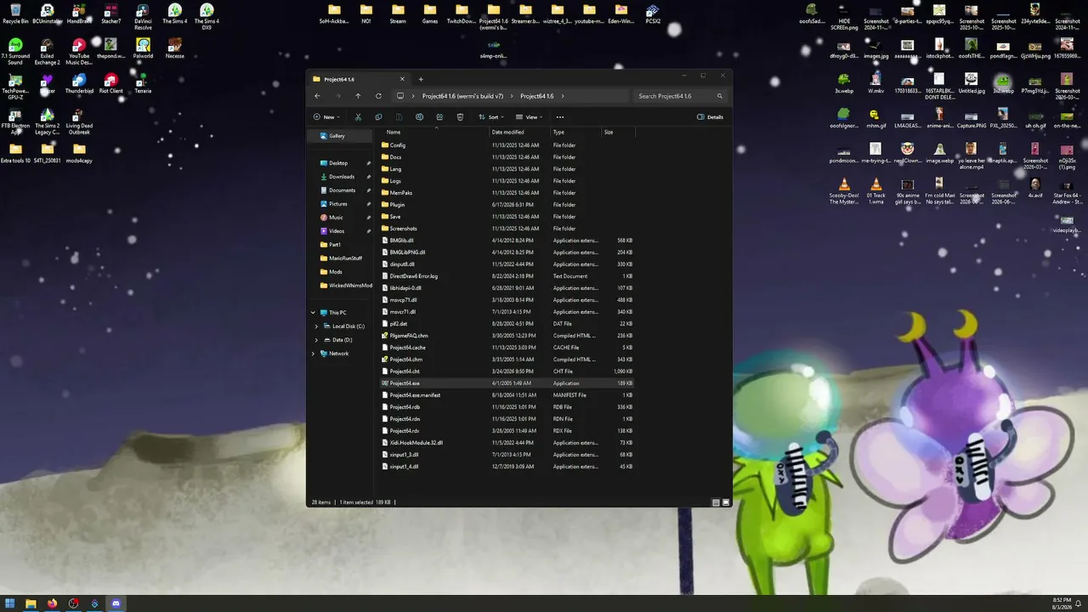1088x612 pixels.
Task: Toggle the Details pane button
Action: [x=711, y=117]
